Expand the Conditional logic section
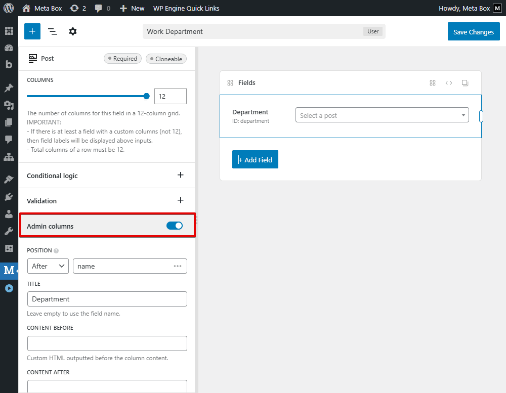The width and height of the screenshot is (506, 393). tap(180, 175)
